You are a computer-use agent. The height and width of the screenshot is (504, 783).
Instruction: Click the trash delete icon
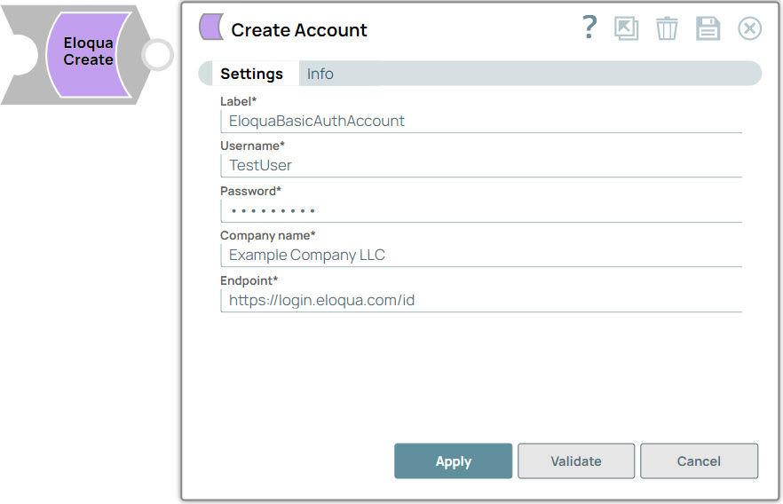[x=667, y=28]
